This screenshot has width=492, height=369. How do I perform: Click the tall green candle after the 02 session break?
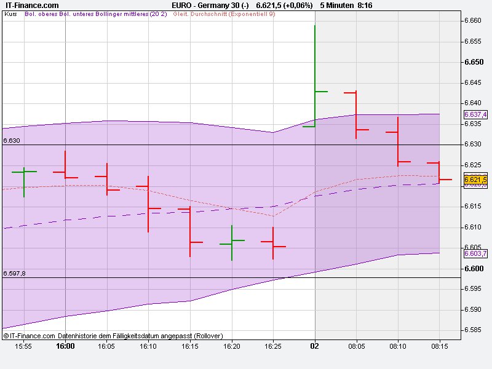pos(315,74)
